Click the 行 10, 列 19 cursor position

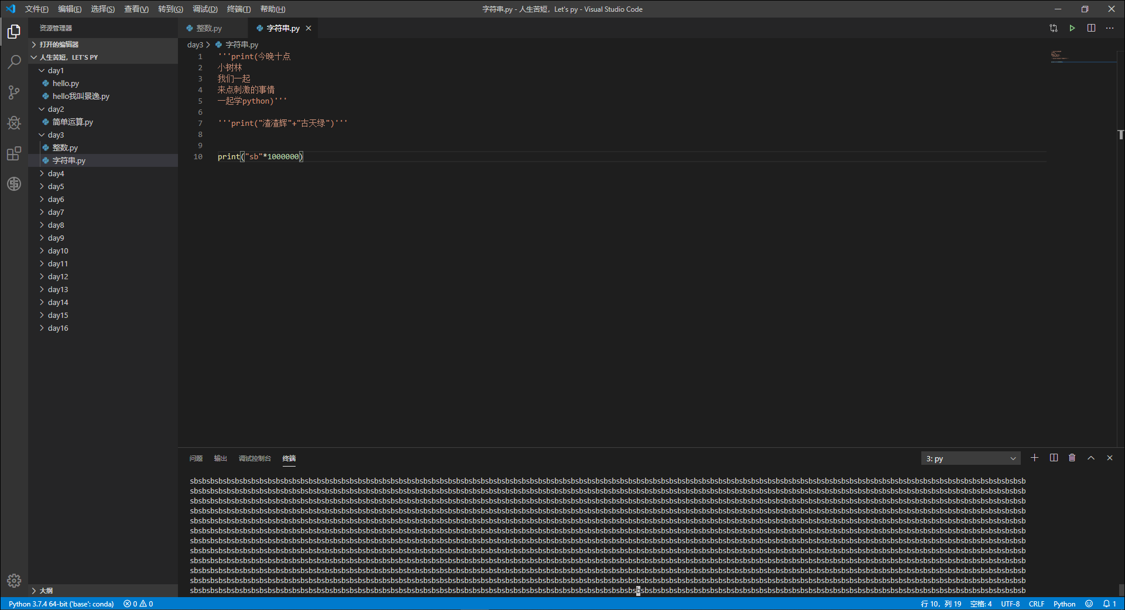[x=941, y=604]
